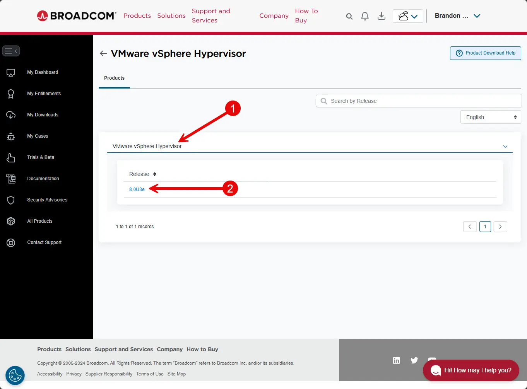Click the Product Download Help button
Screen dimensions: 527x389
pyautogui.click(x=486, y=53)
